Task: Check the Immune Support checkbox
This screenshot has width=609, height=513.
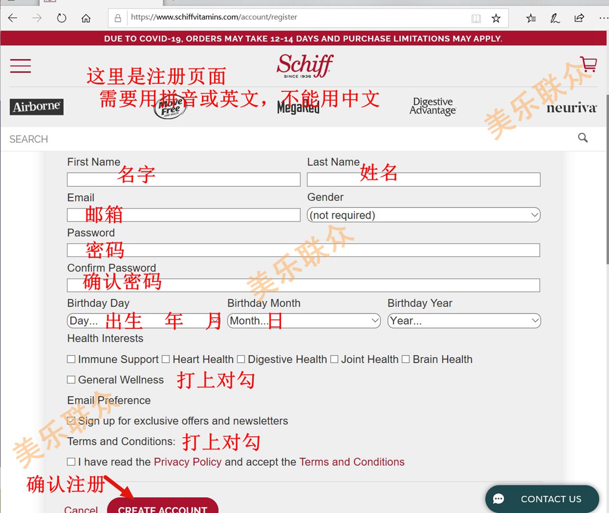Action: [x=71, y=359]
